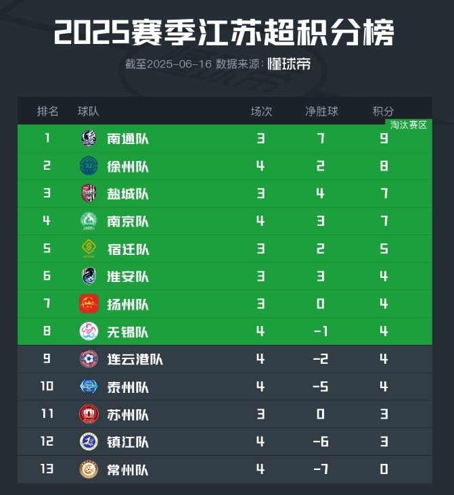The height and width of the screenshot is (495, 454).
Task: Click the 淘汰赛区 knockout zone label
Action: pyautogui.click(x=409, y=125)
